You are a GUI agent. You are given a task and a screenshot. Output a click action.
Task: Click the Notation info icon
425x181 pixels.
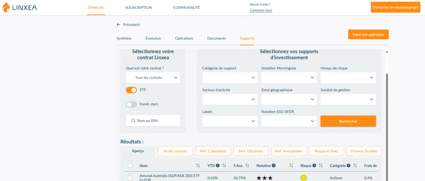(274, 166)
